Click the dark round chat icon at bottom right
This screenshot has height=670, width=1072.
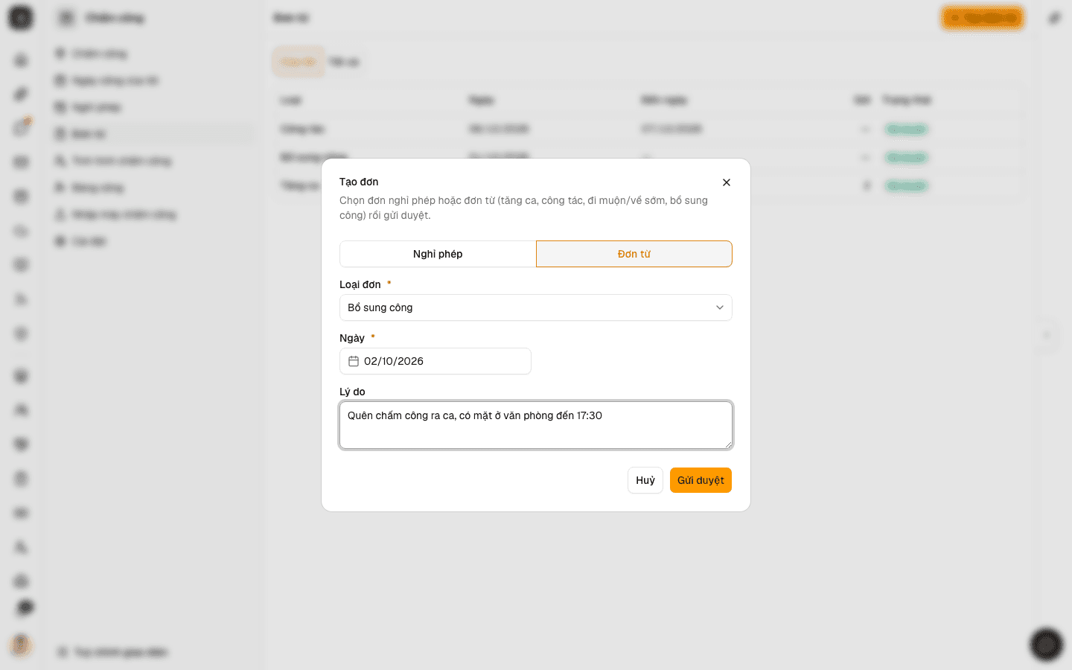1046,645
